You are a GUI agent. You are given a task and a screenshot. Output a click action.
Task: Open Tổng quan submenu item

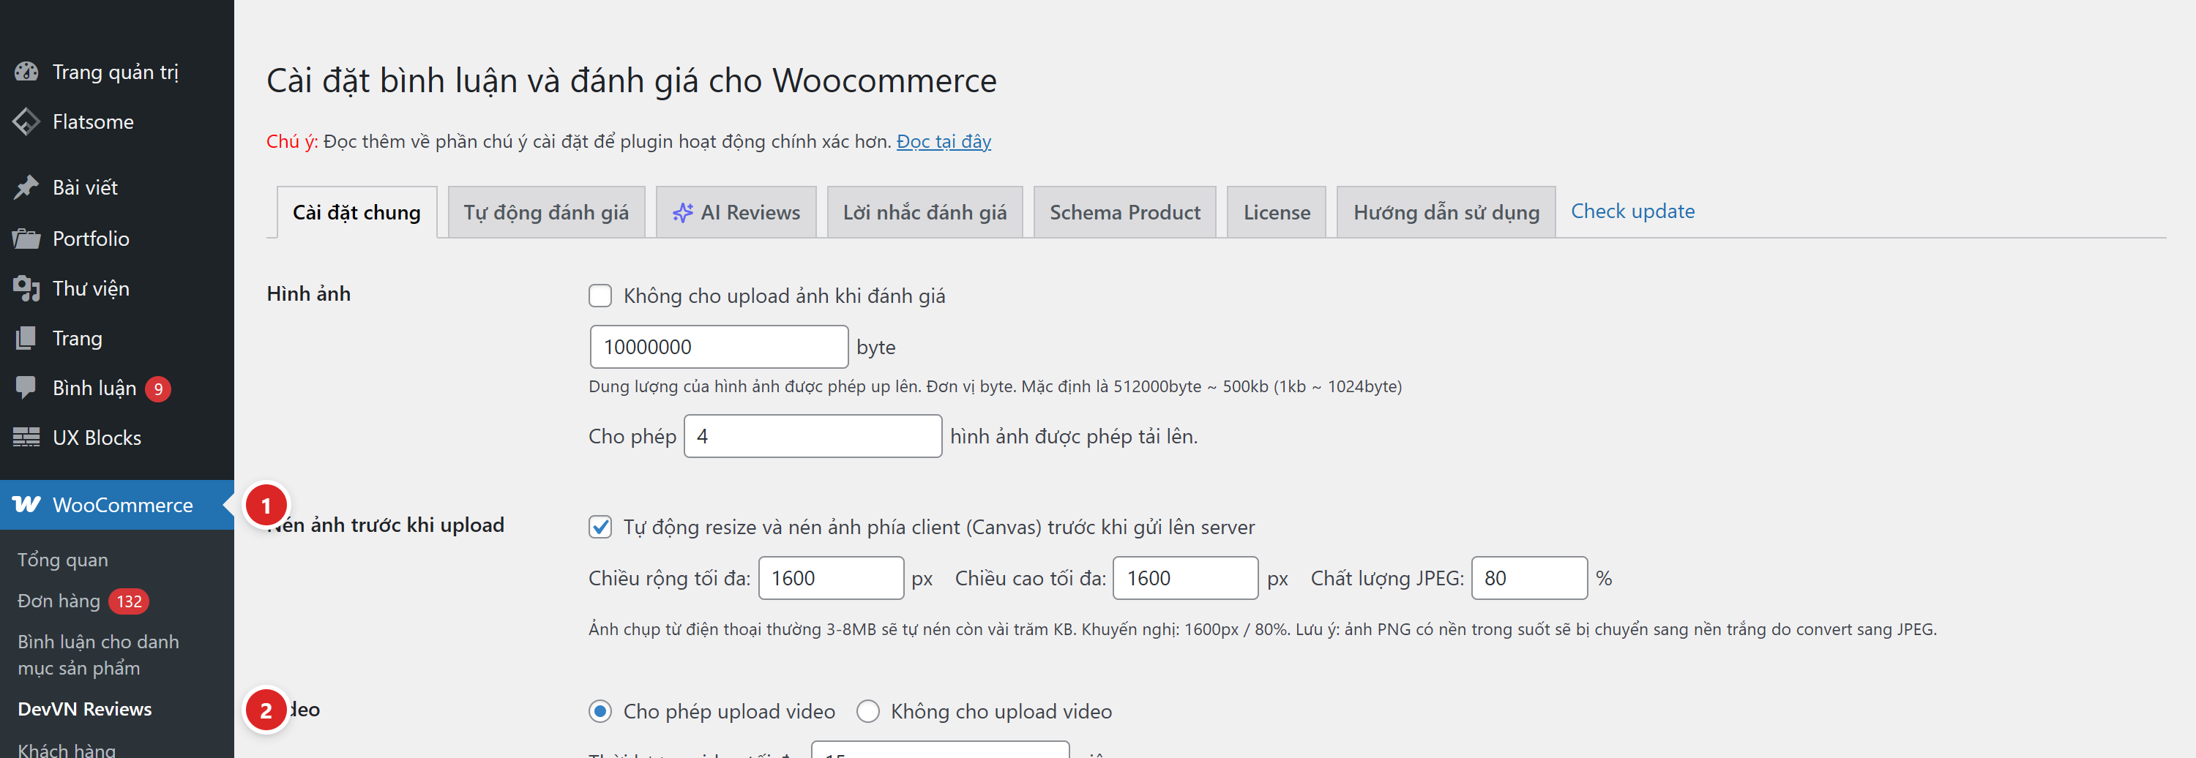[x=63, y=560]
